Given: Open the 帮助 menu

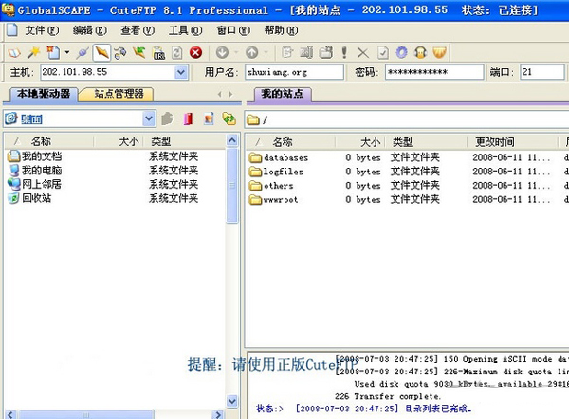Looking at the screenshot, I should (282, 30).
